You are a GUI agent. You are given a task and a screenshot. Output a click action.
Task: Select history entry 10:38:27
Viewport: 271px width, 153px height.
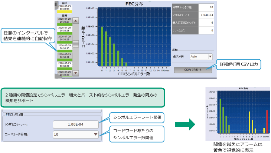(x=65, y=22)
